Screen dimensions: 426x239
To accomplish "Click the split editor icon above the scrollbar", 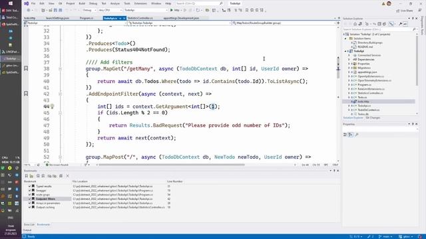I will tap(338, 23).
